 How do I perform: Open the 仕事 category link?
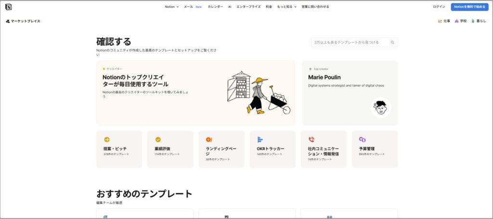pyautogui.click(x=447, y=21)
